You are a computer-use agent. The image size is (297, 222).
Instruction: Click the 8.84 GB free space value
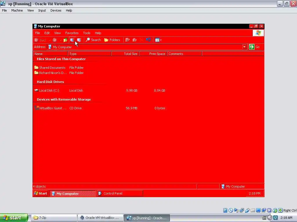point(160,90)
